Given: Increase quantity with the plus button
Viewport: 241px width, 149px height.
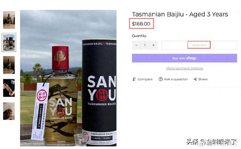Looking at the screenshot, I should click(x=153, y=45).
